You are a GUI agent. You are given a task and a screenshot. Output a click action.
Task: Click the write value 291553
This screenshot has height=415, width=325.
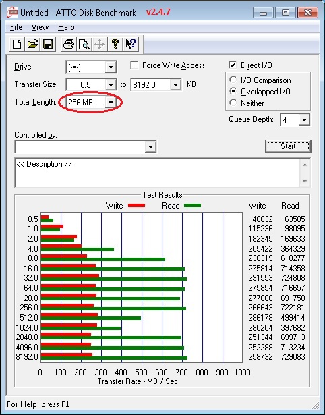(260, 278)
